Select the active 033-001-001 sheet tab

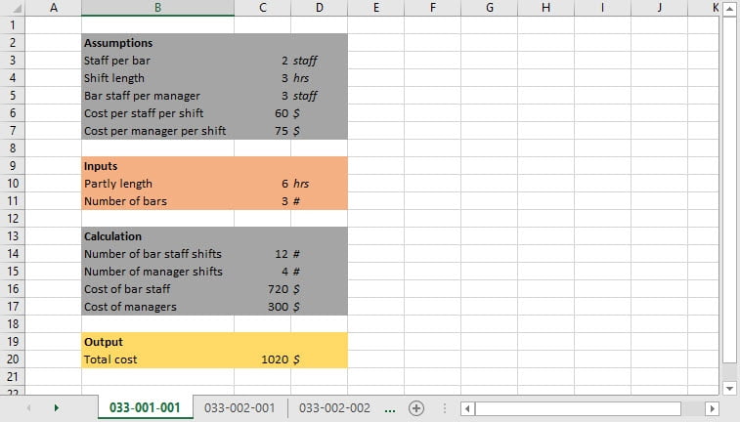(145, 408)
